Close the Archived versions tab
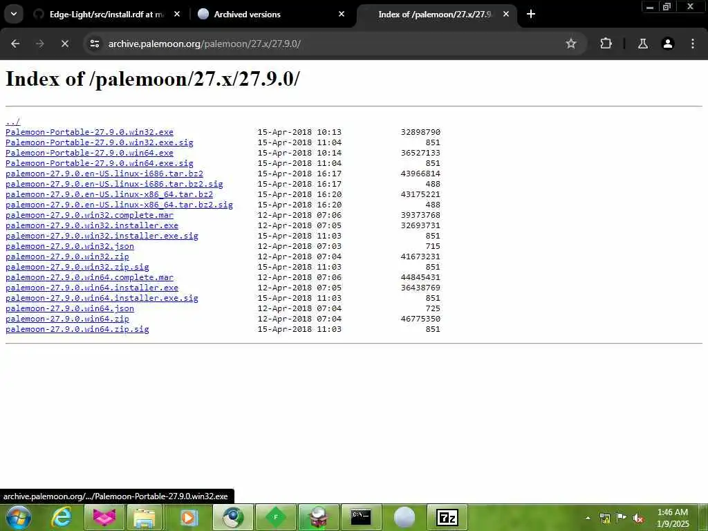Viewport: 708px width, 531px height. (342, 14)
